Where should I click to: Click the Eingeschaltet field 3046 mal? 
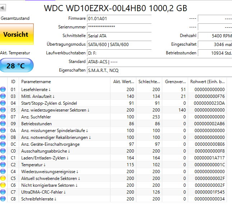click(215, 44)
